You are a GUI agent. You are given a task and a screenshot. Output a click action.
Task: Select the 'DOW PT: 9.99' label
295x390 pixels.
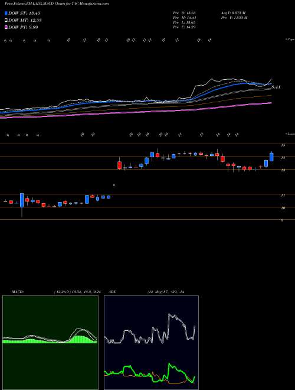coord(23,27)
